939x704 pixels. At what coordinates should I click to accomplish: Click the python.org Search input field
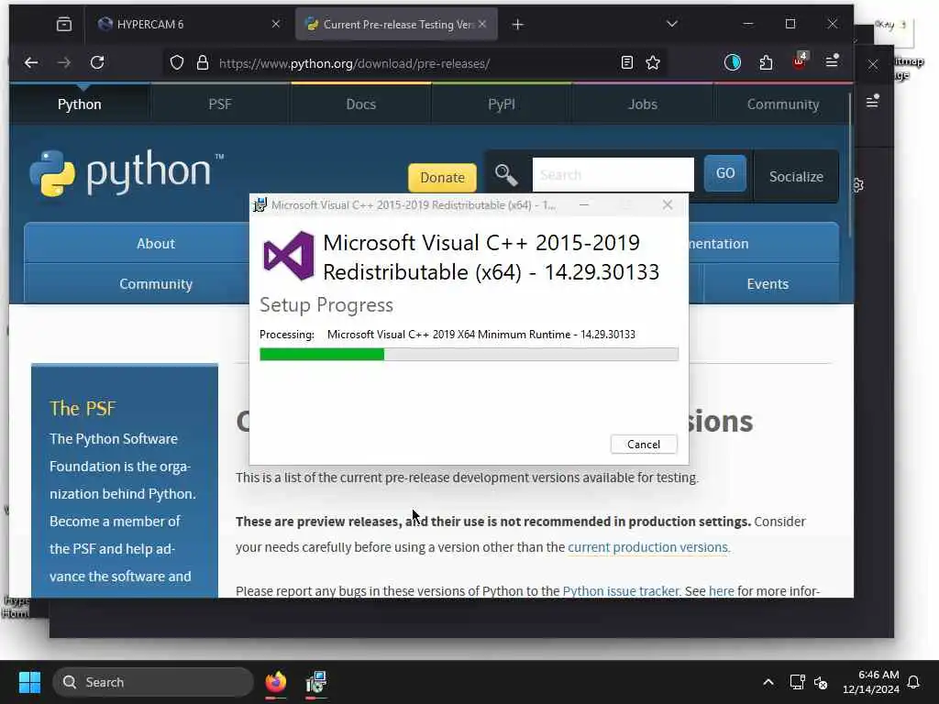pyautogui.click(x=613, y=175)
